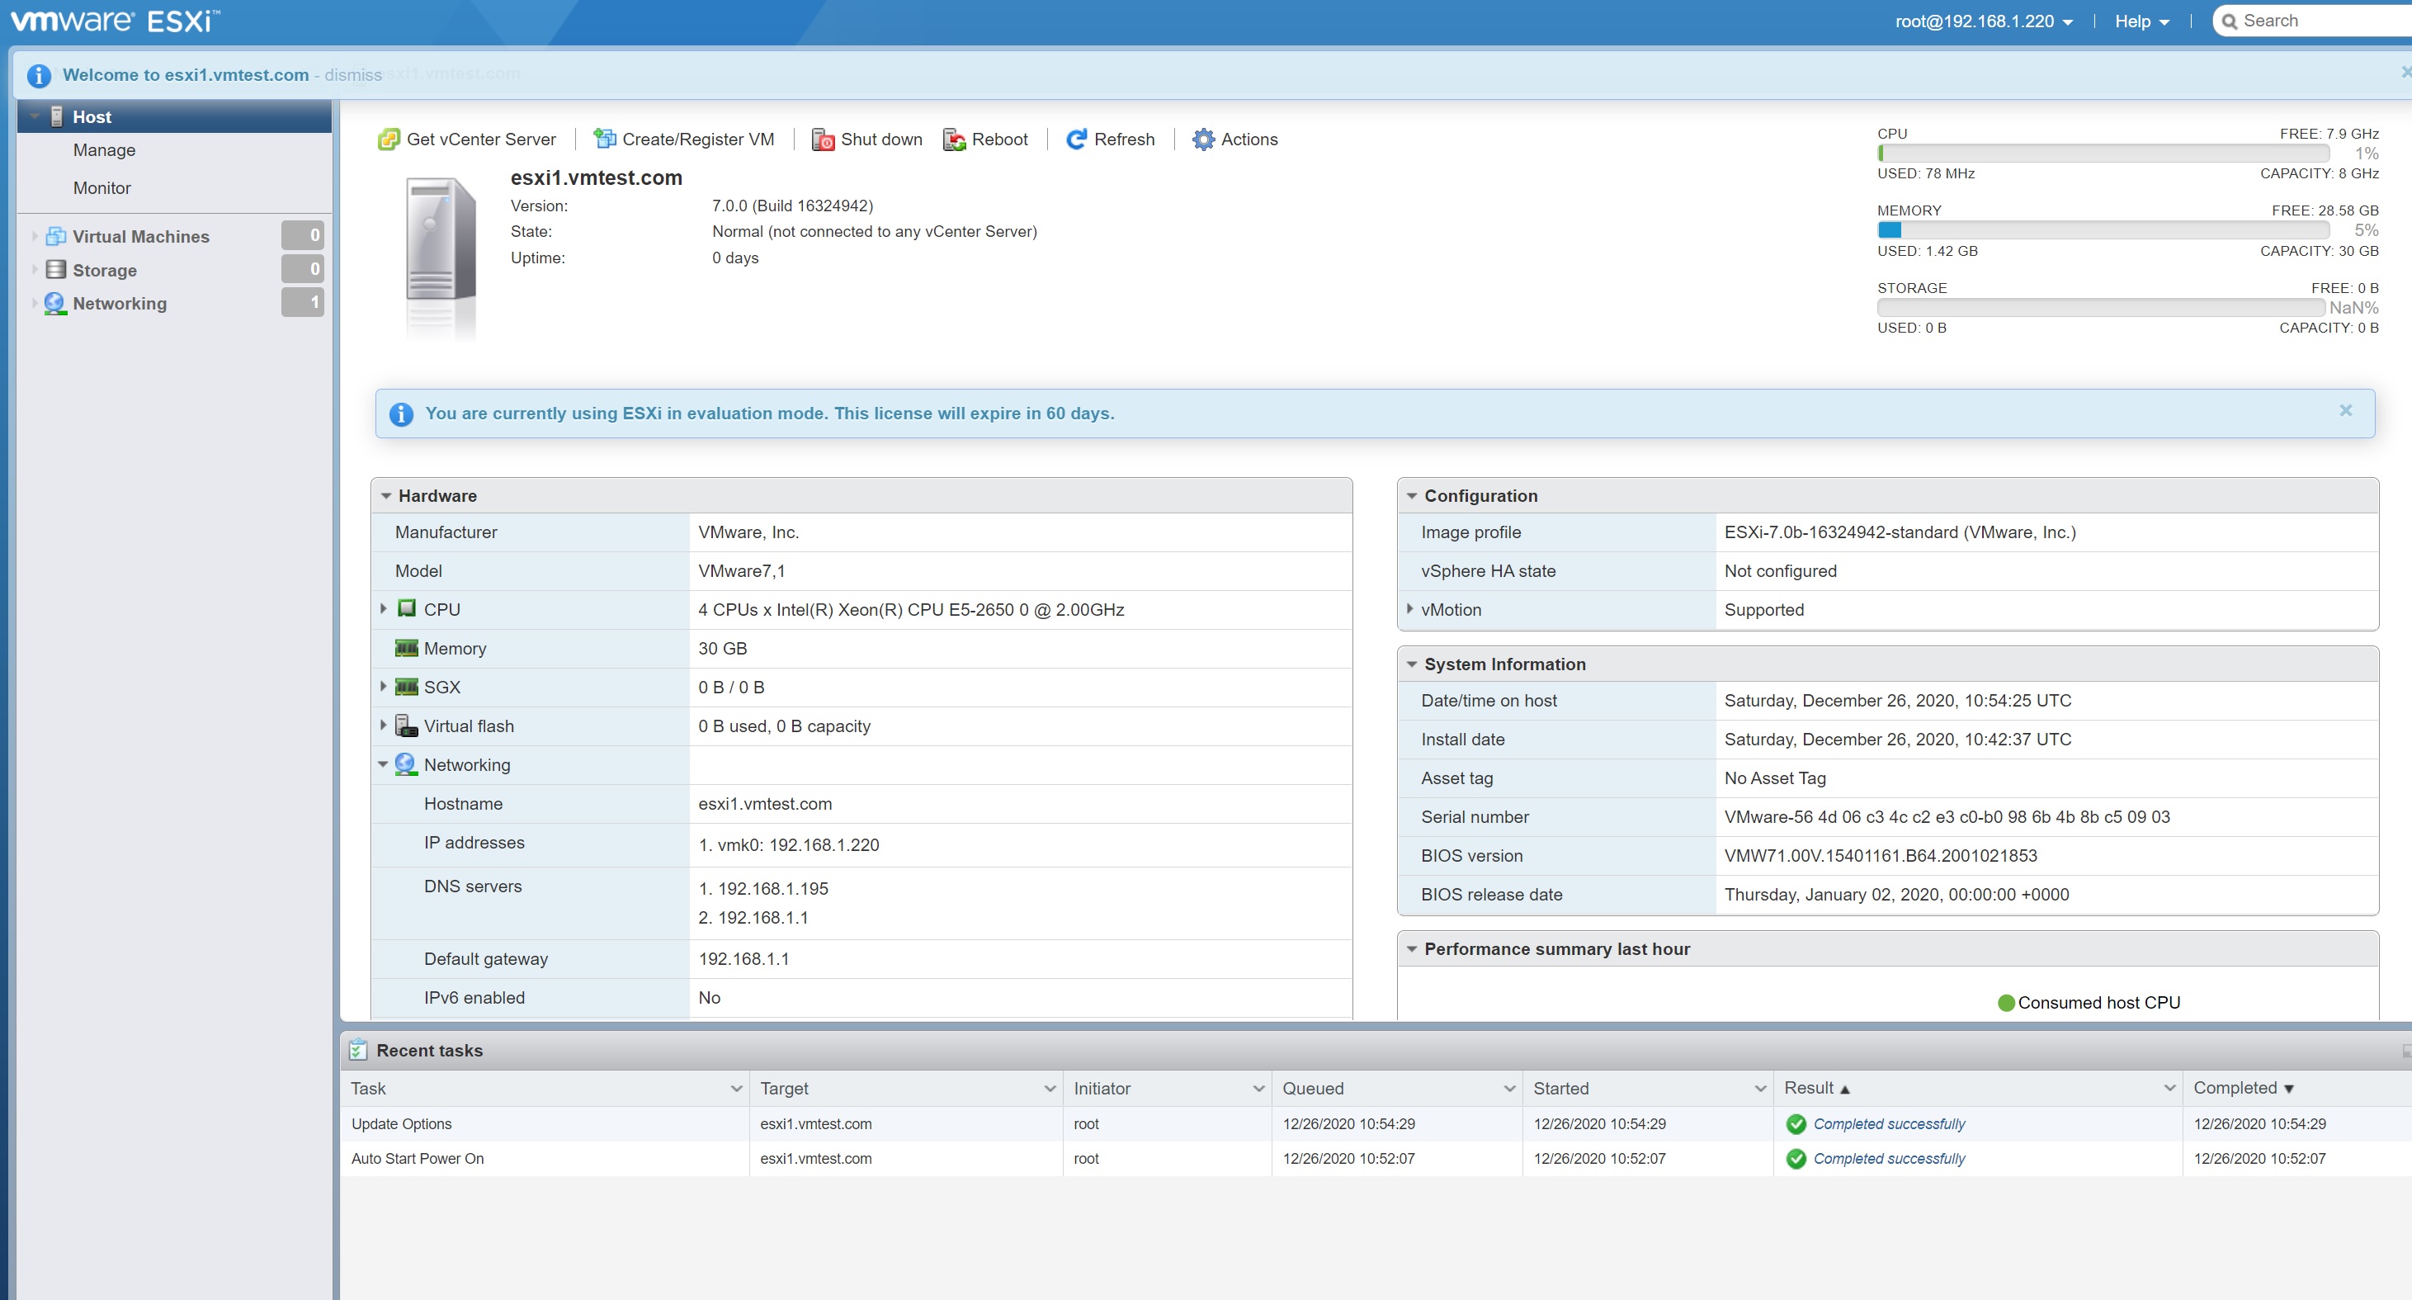This screenshot has height=1300, width=2412.
Task: Open the Initiator column dropdown
Action: click(x=1258, y=1089)
